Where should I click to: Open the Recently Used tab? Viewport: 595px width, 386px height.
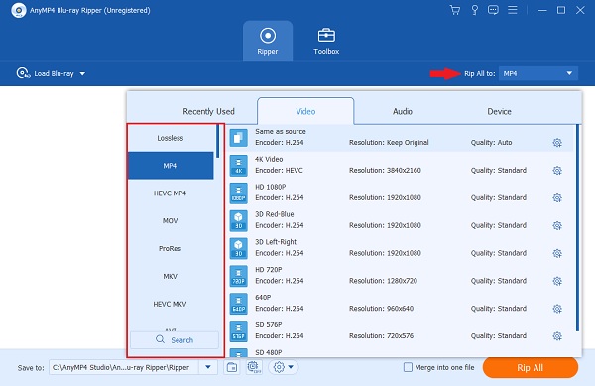click(x=208, y=111)
